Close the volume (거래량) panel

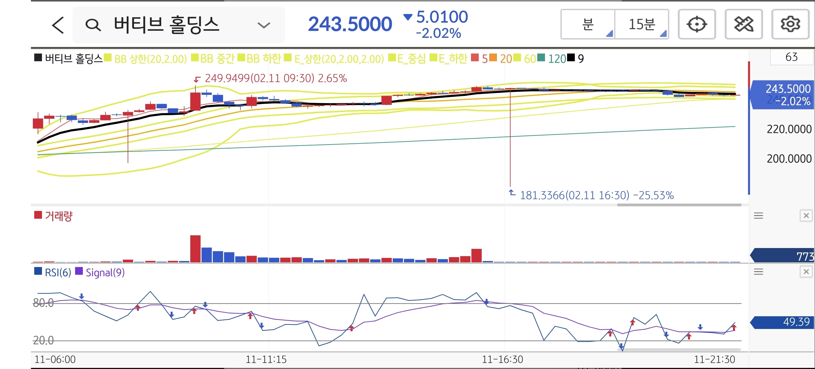(806, 216)
